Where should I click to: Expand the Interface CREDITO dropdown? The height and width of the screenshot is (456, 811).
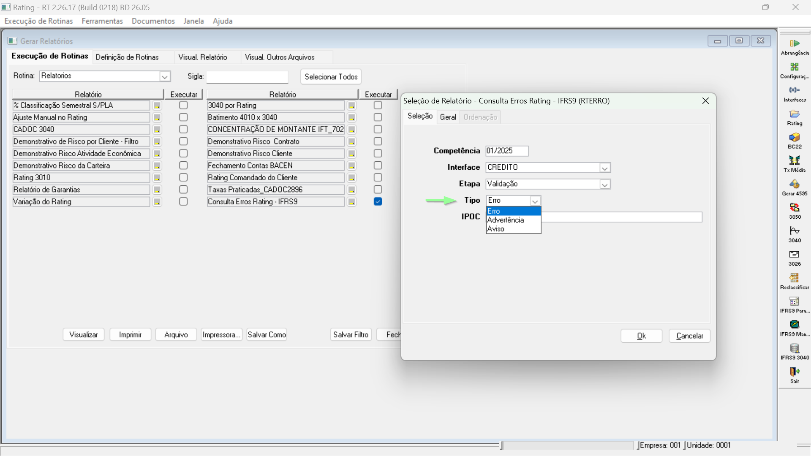(604, 168)
